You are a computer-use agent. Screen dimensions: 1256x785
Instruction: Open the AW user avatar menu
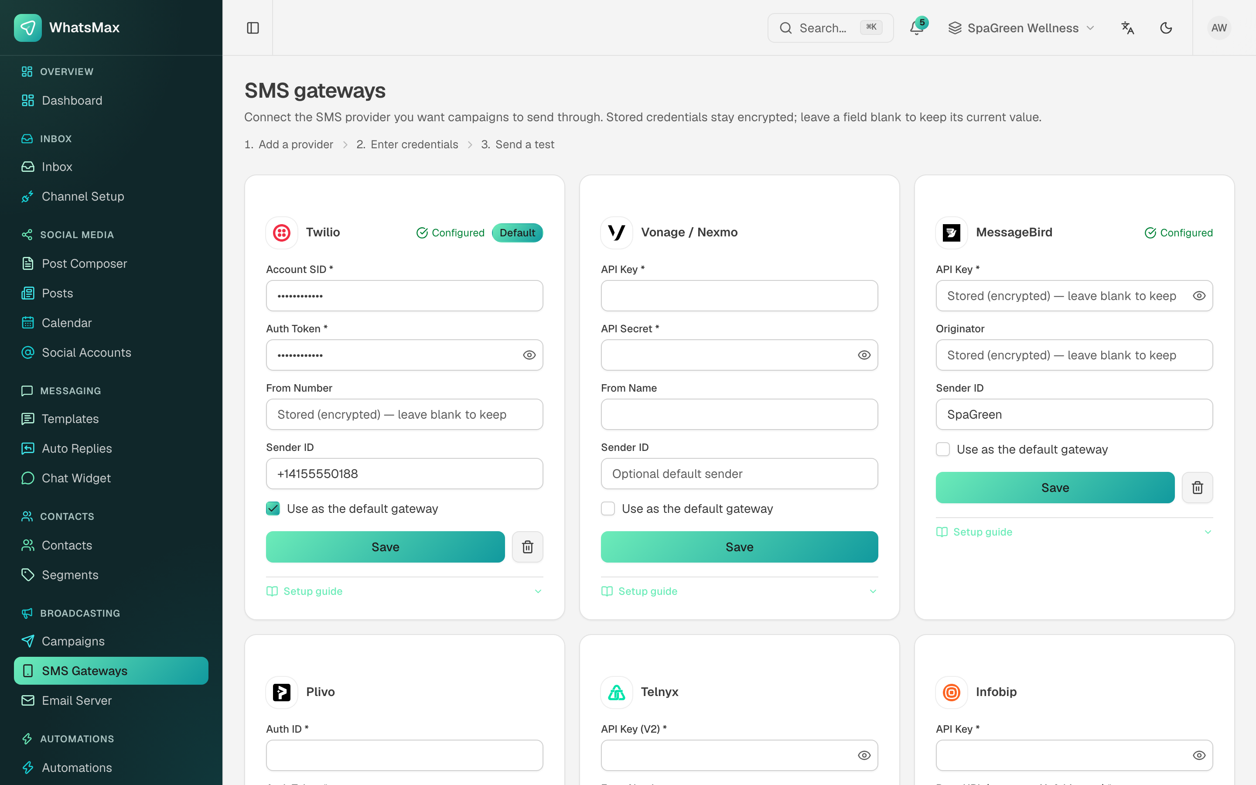tap(1218, 28)
